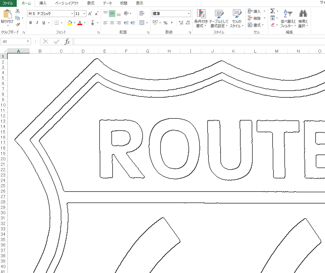Image resolution: width=325 pixels, height=273 pixels.
Task: Switch to the 挿入 ribbon tab
Action: click(43, 3)
